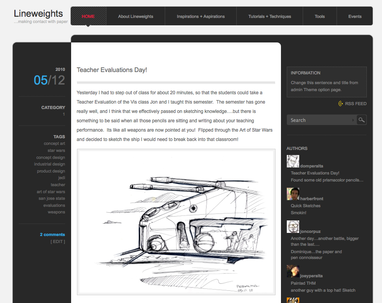Open the spaceship sketch image

(x=176, y=222)
